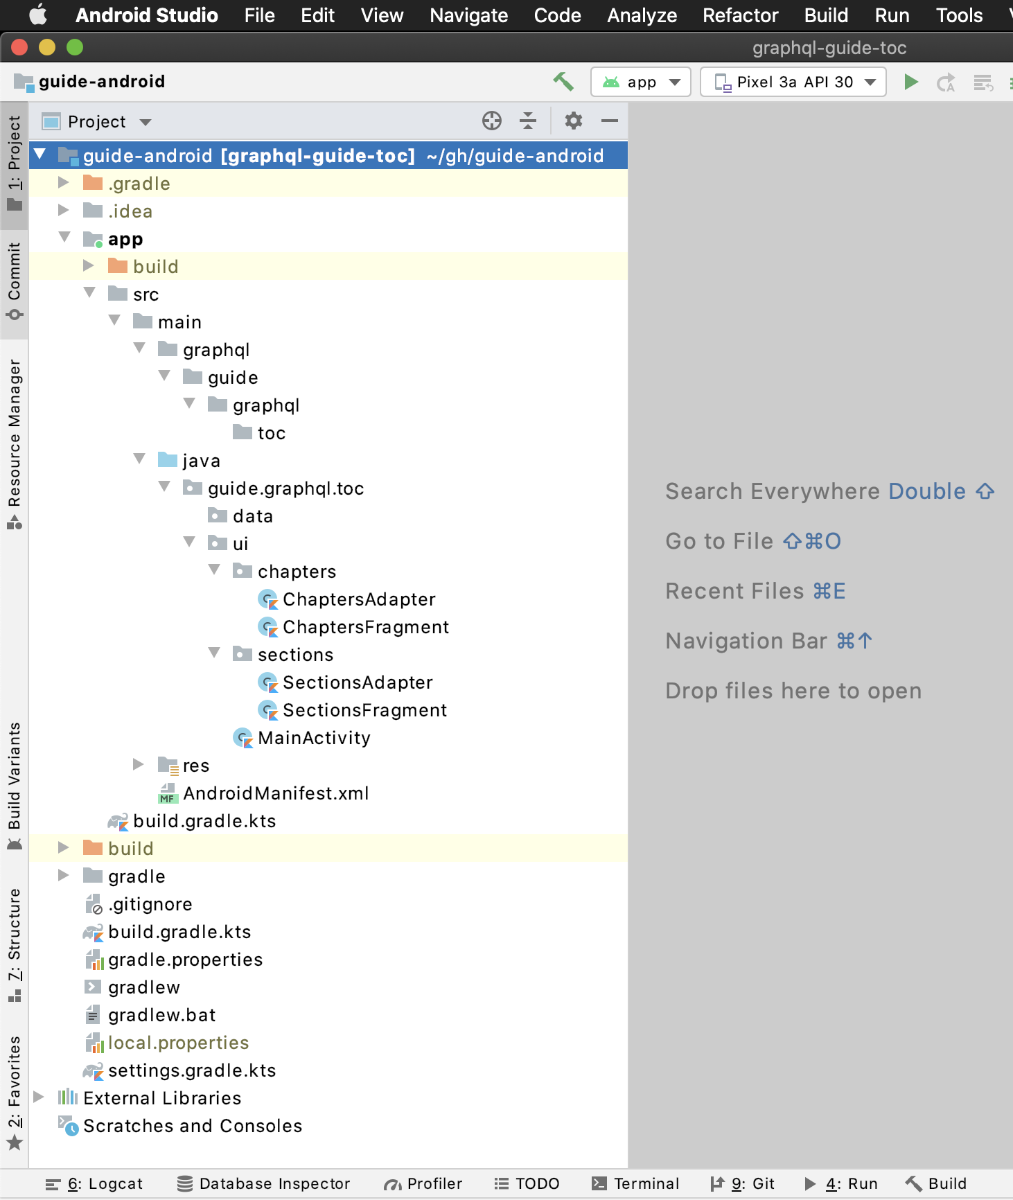Open the Resource Manager tool window
The width and height of the screenshot is (1013, 1200).
(x=15, y=443)
